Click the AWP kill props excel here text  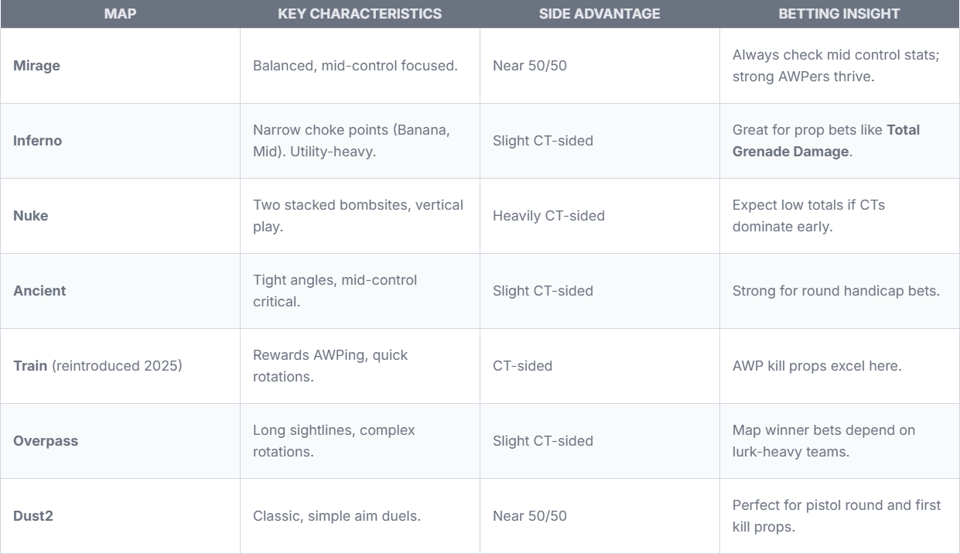(817, 366)
